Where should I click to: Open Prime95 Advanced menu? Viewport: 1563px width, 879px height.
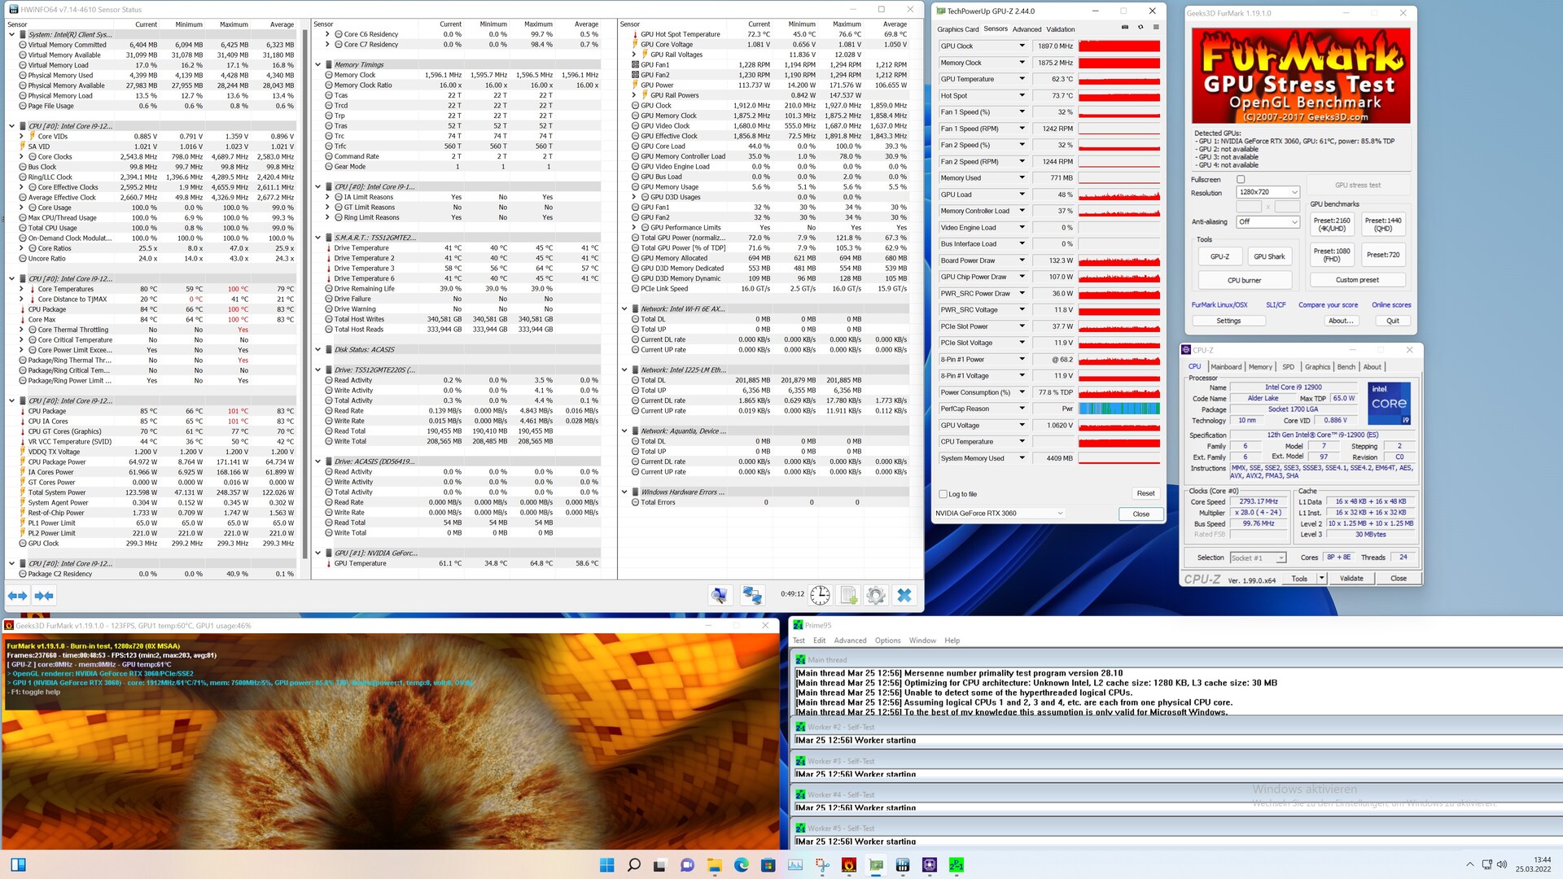849,641
